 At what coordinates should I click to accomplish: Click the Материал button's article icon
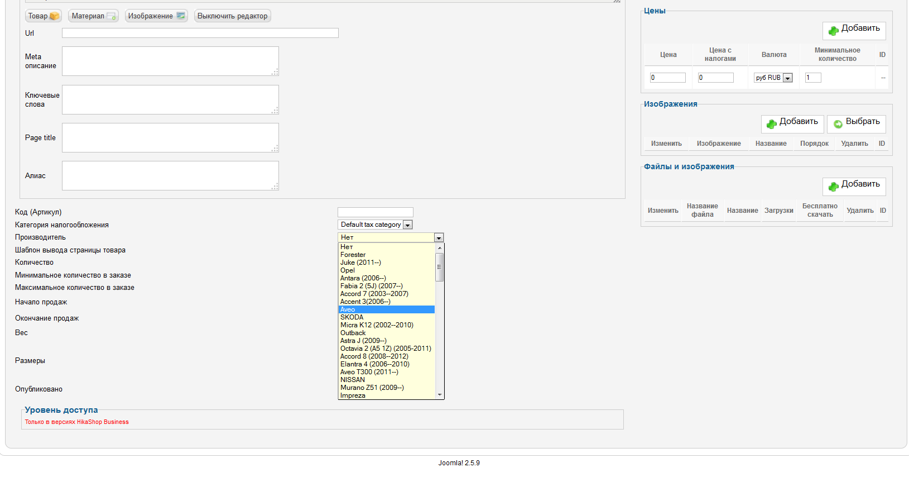click(x=112, y=16)
